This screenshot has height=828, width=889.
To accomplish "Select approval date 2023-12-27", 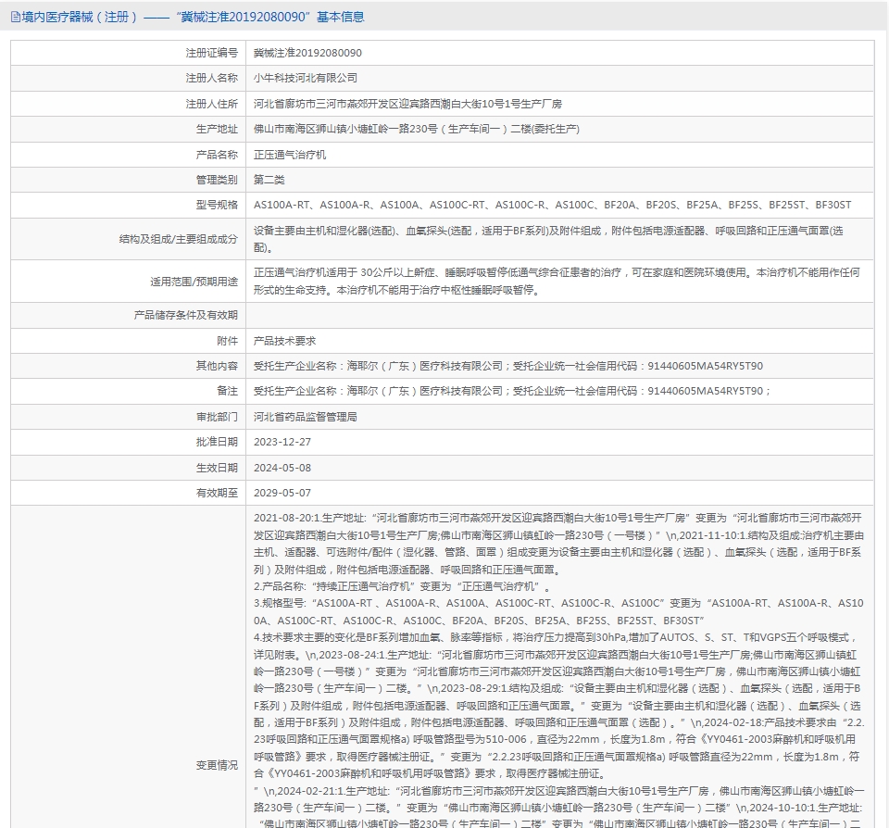I will [282, 442].
